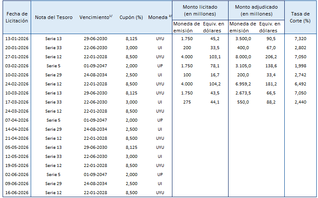Image resolution: width=318 pixels, height=198 pixels.
Task: Click the 03-02-2026 auction date cell
Action: (x=17, y=66)
